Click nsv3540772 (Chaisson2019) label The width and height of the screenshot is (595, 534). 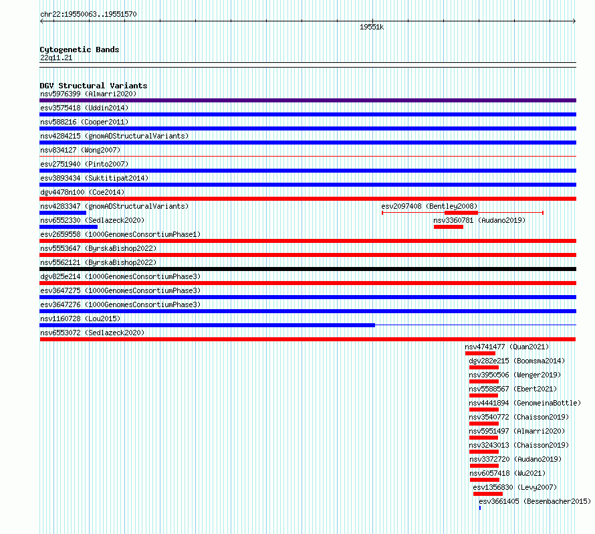[x=519, y=417]
